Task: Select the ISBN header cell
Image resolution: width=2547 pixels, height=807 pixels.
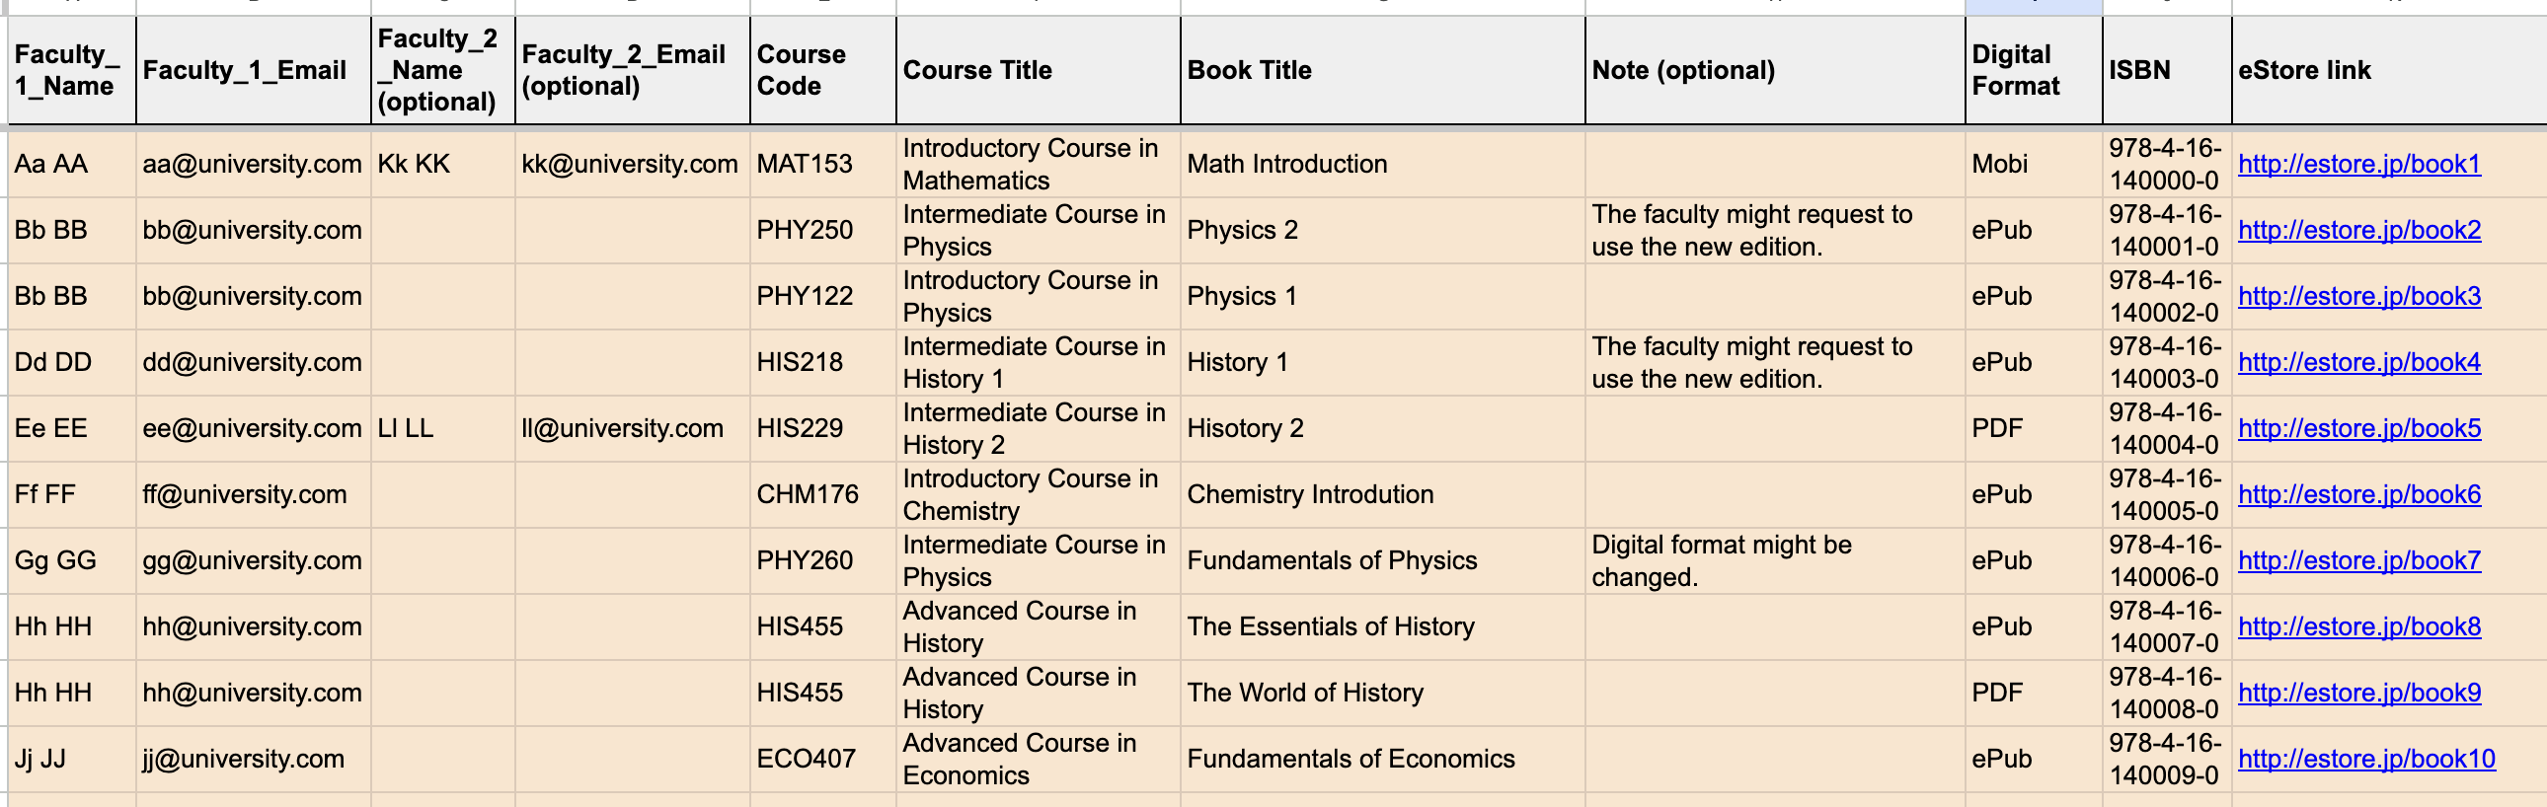Action: tap(2166, 70)
